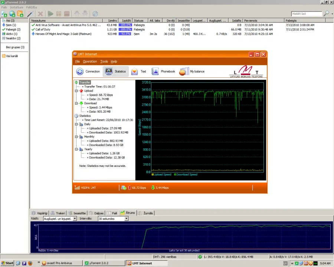The width and height of the screenshot is (334, 267).
Task: Open the File menu in LMT Internet
Action: pos(78,62)
